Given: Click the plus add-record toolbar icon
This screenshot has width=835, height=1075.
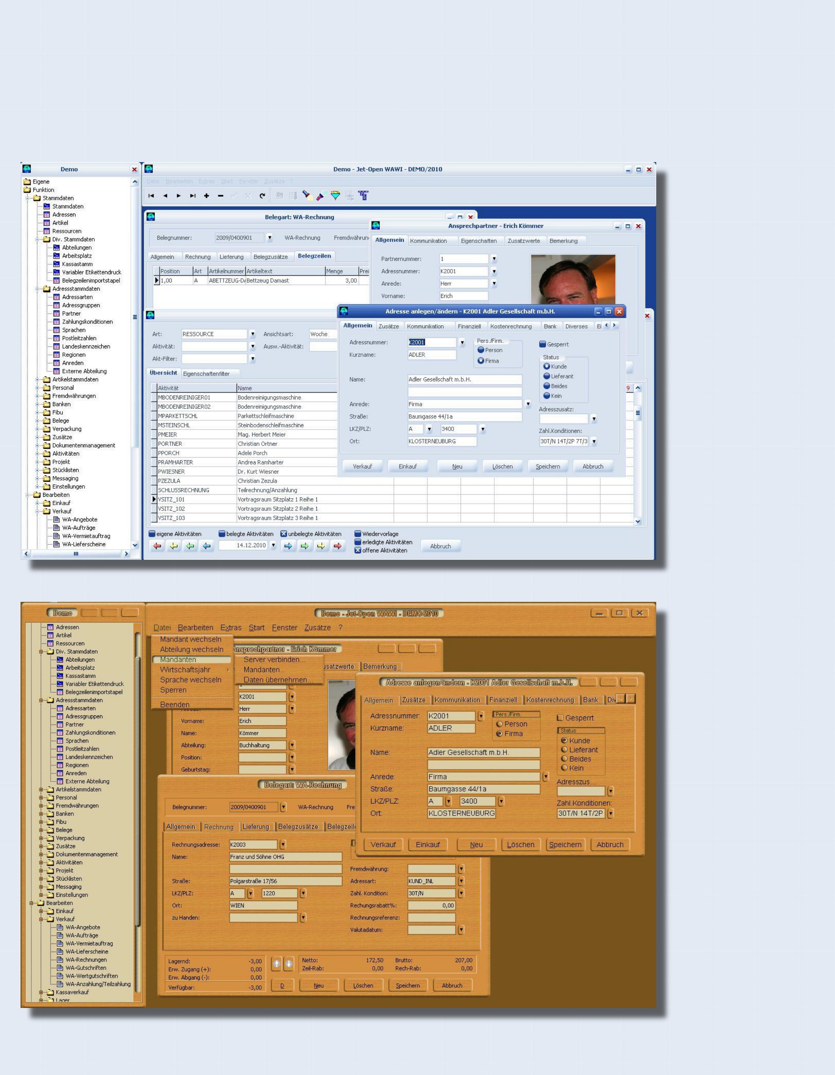Looking at the screenshot, I should tap(206, 196).
